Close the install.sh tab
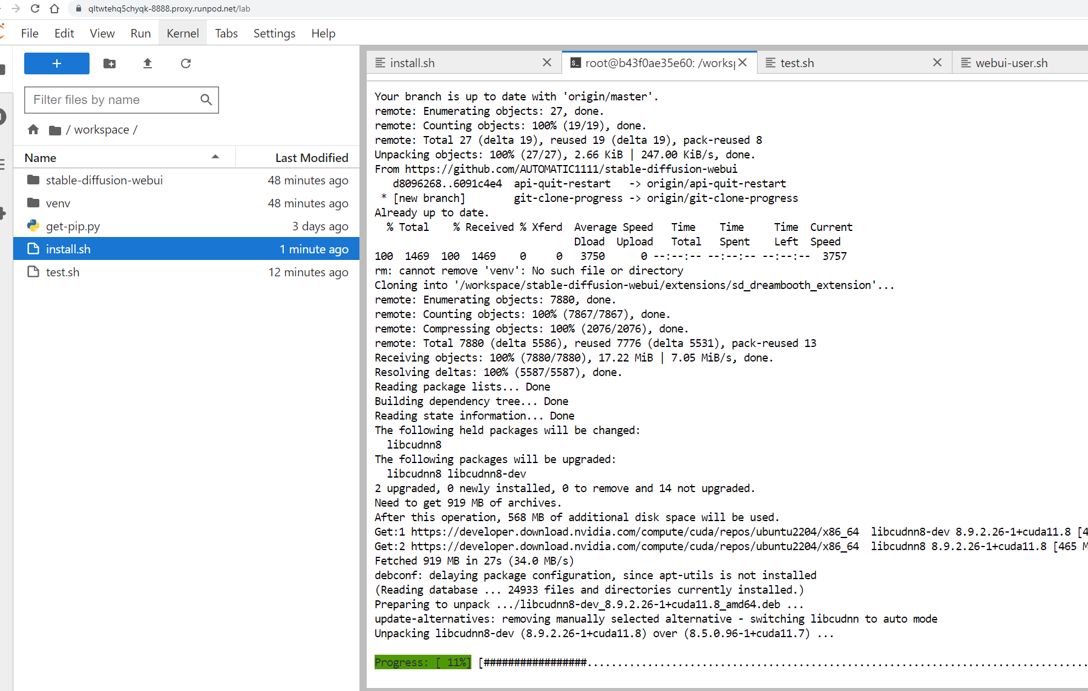Screen dimensions: 1088x691 pos(546,62)
